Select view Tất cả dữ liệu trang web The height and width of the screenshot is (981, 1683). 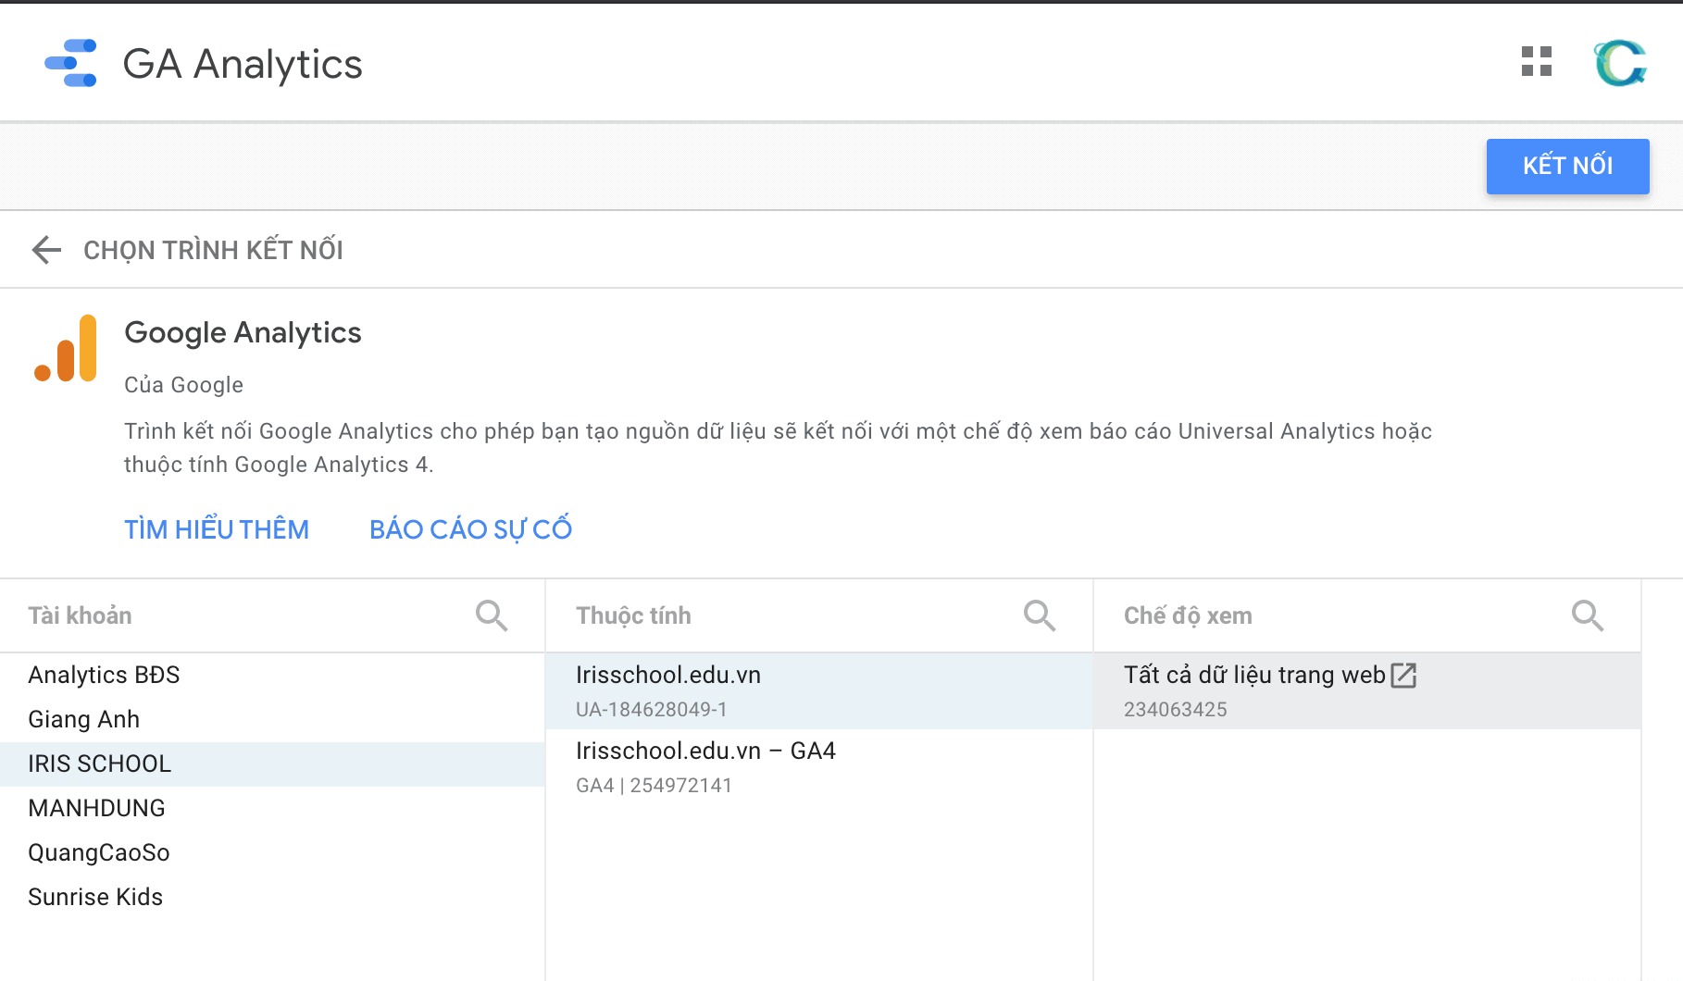(x=1367, y=691)
